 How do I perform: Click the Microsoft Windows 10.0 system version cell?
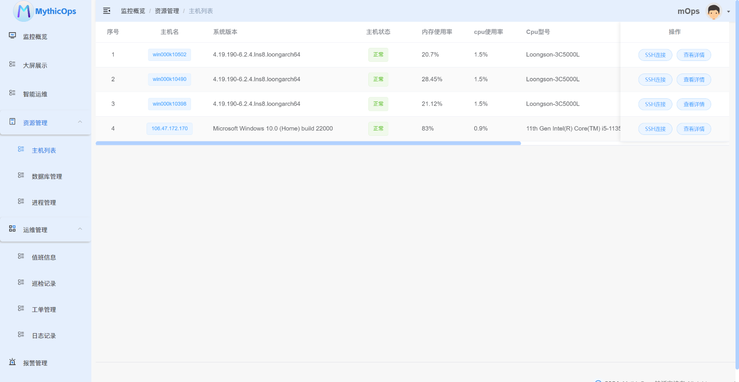[273, 128]
